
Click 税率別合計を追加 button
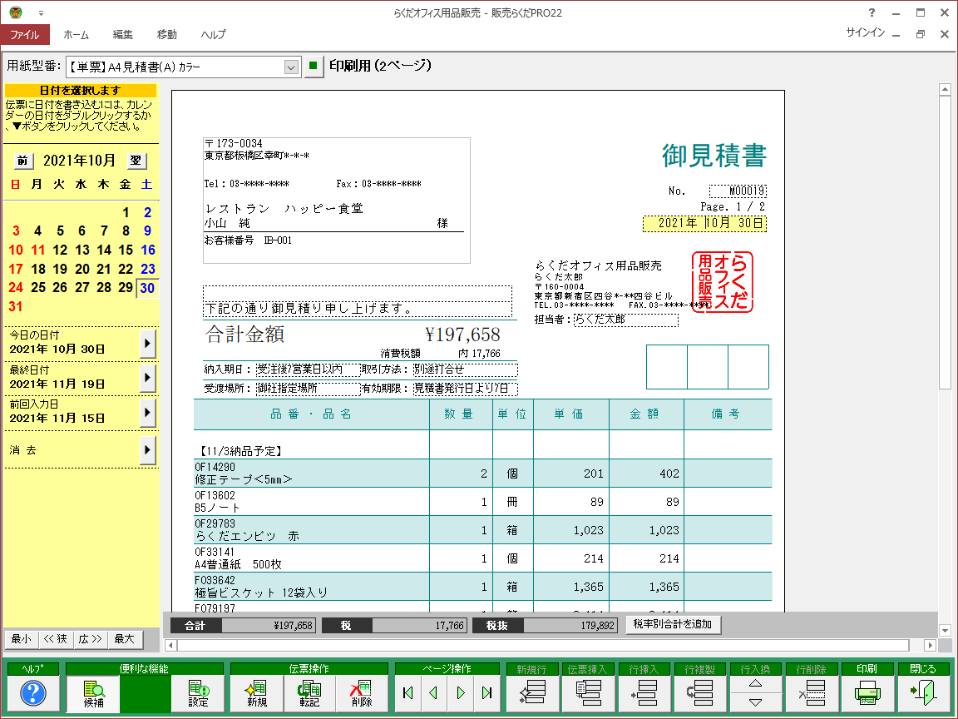(x=673, y=624)
